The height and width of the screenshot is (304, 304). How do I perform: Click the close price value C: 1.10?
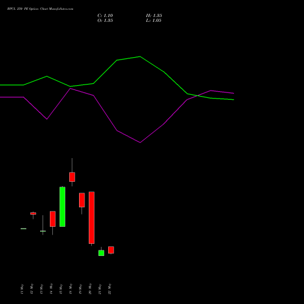[x=105, y=16]
